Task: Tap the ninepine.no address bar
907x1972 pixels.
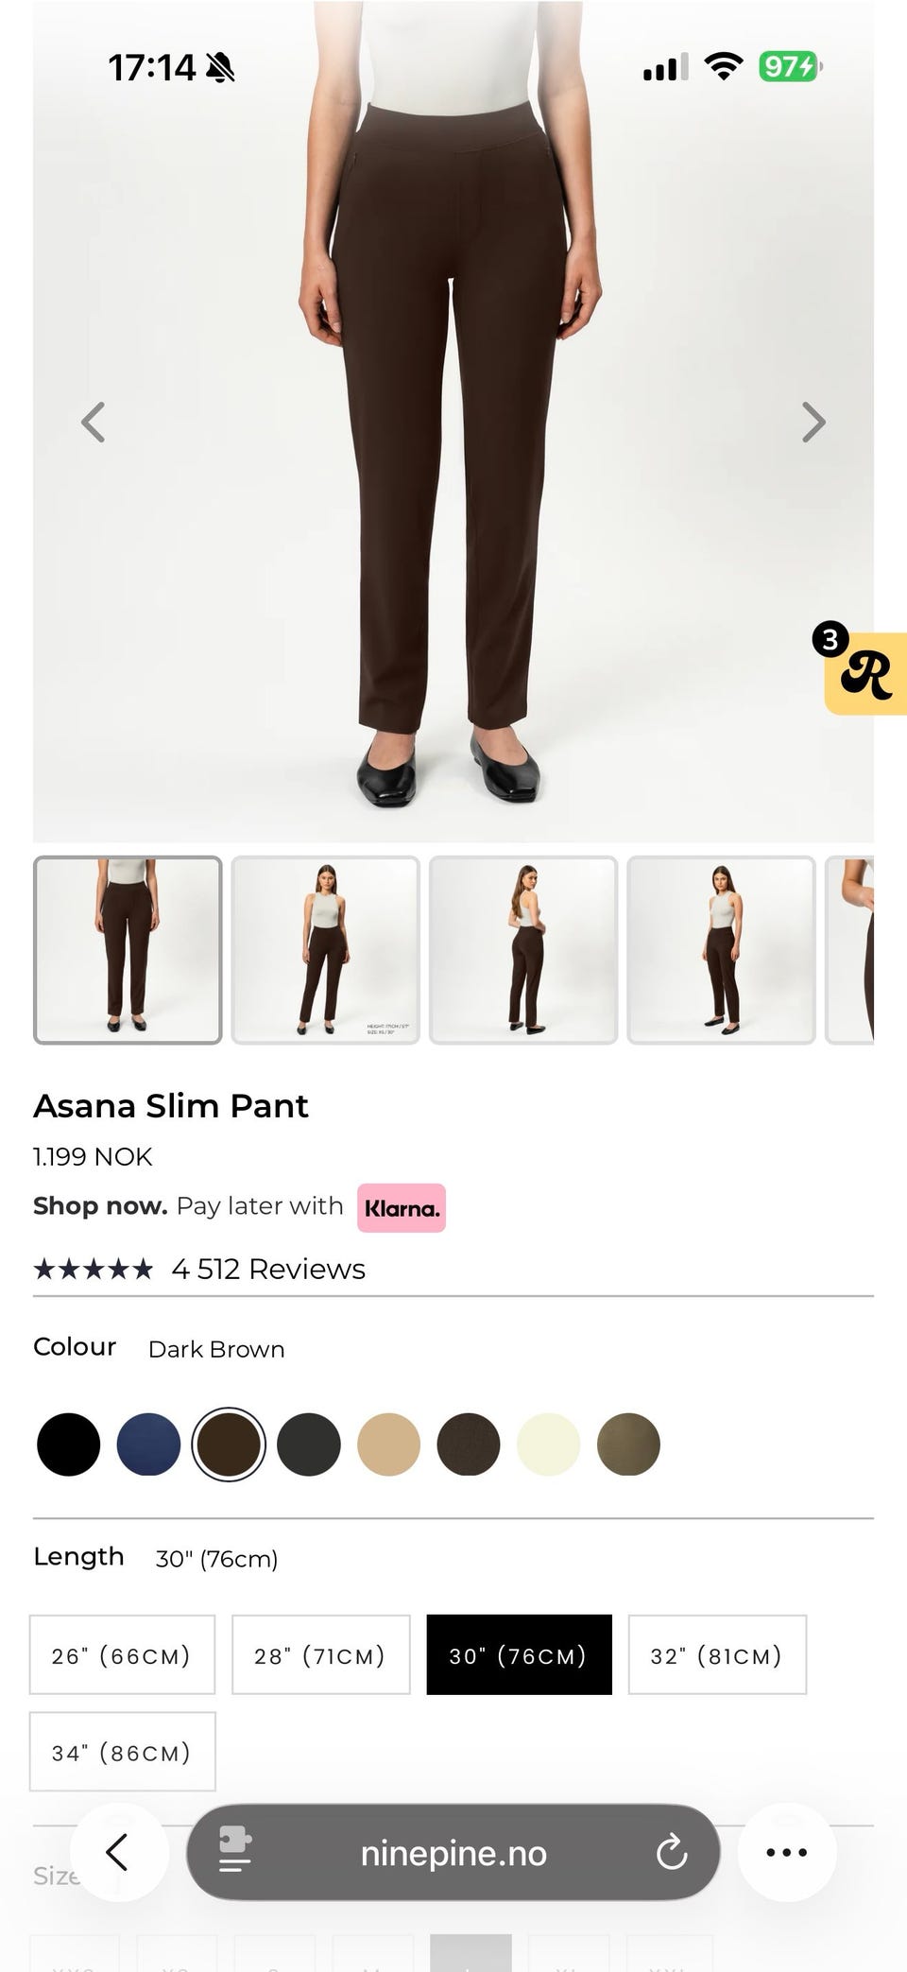Action: click(x=453, y=1852)
